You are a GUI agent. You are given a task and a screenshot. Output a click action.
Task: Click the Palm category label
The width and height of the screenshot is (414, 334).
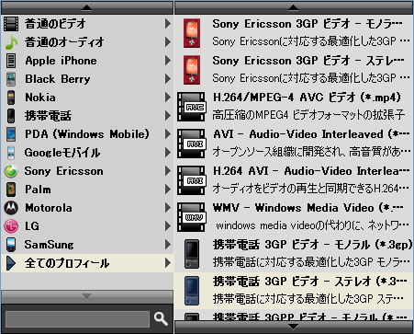(38, 190)
